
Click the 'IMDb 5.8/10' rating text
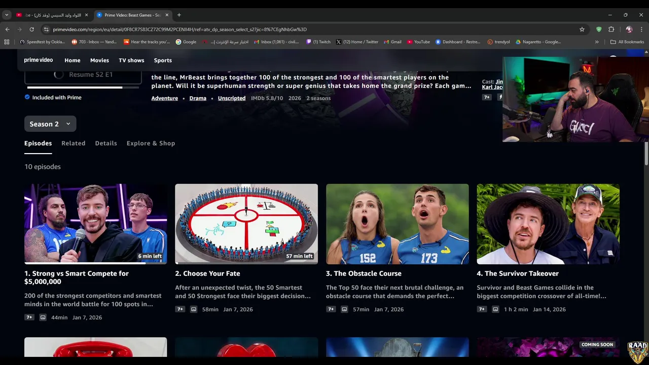tap(267, 98)
